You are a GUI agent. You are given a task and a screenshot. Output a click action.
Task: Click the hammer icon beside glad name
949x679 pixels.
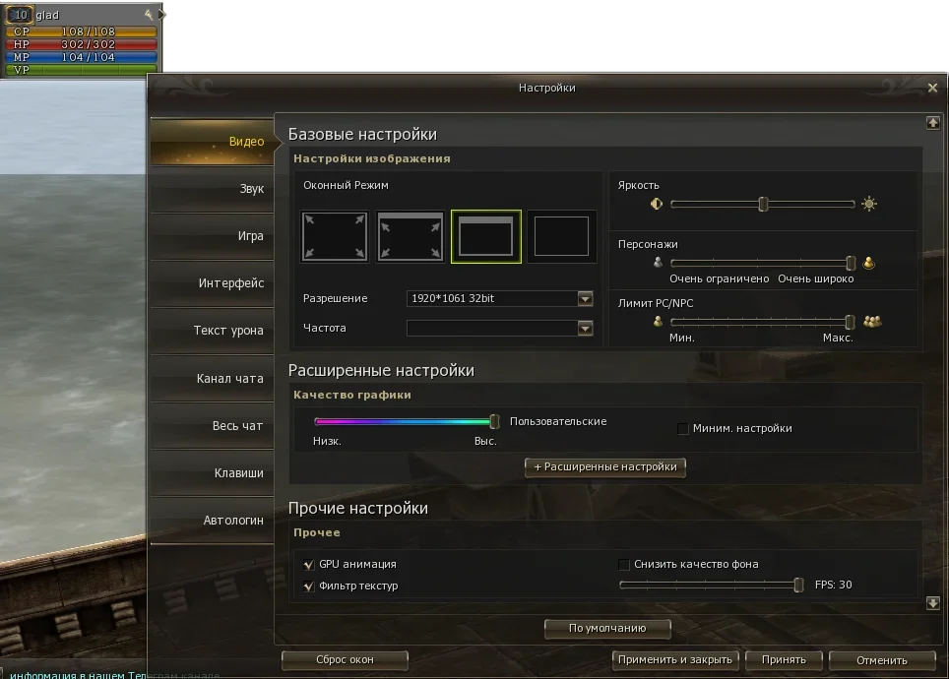pos(149,15)
